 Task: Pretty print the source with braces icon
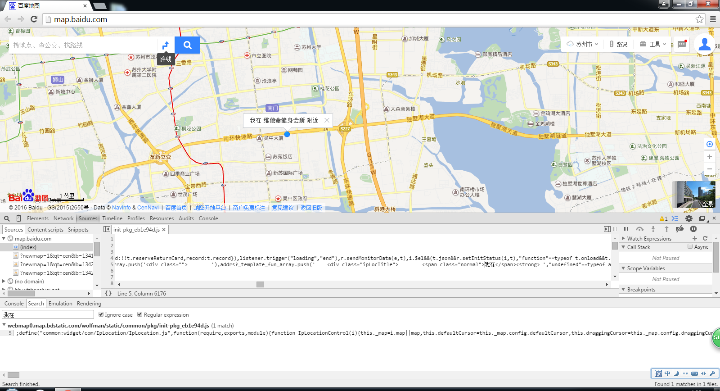108,293
